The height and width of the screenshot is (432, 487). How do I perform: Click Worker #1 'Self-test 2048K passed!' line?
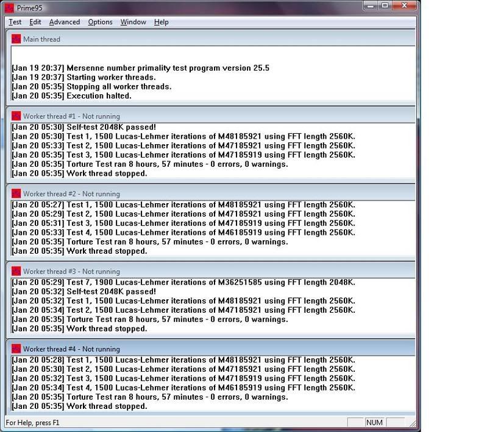[84, 127]
